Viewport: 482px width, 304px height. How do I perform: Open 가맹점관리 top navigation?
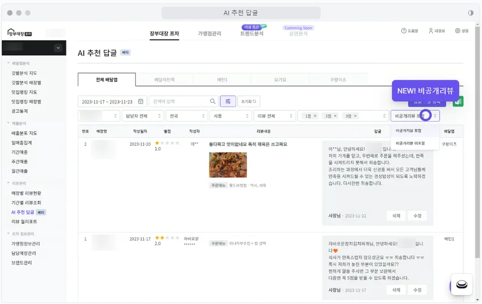pyautogui.click(x=210, y=34)
